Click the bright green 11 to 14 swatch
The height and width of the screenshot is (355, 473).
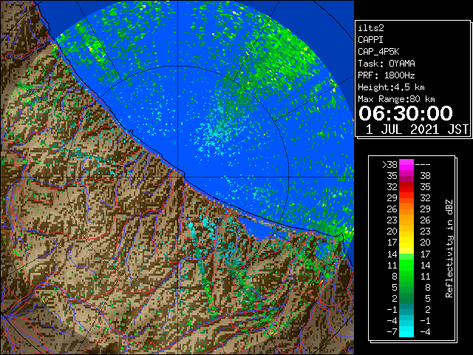(406, 265)
